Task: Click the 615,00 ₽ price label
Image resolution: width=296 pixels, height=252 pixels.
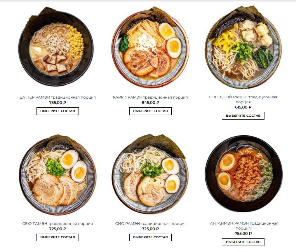Action: point(243,107)
